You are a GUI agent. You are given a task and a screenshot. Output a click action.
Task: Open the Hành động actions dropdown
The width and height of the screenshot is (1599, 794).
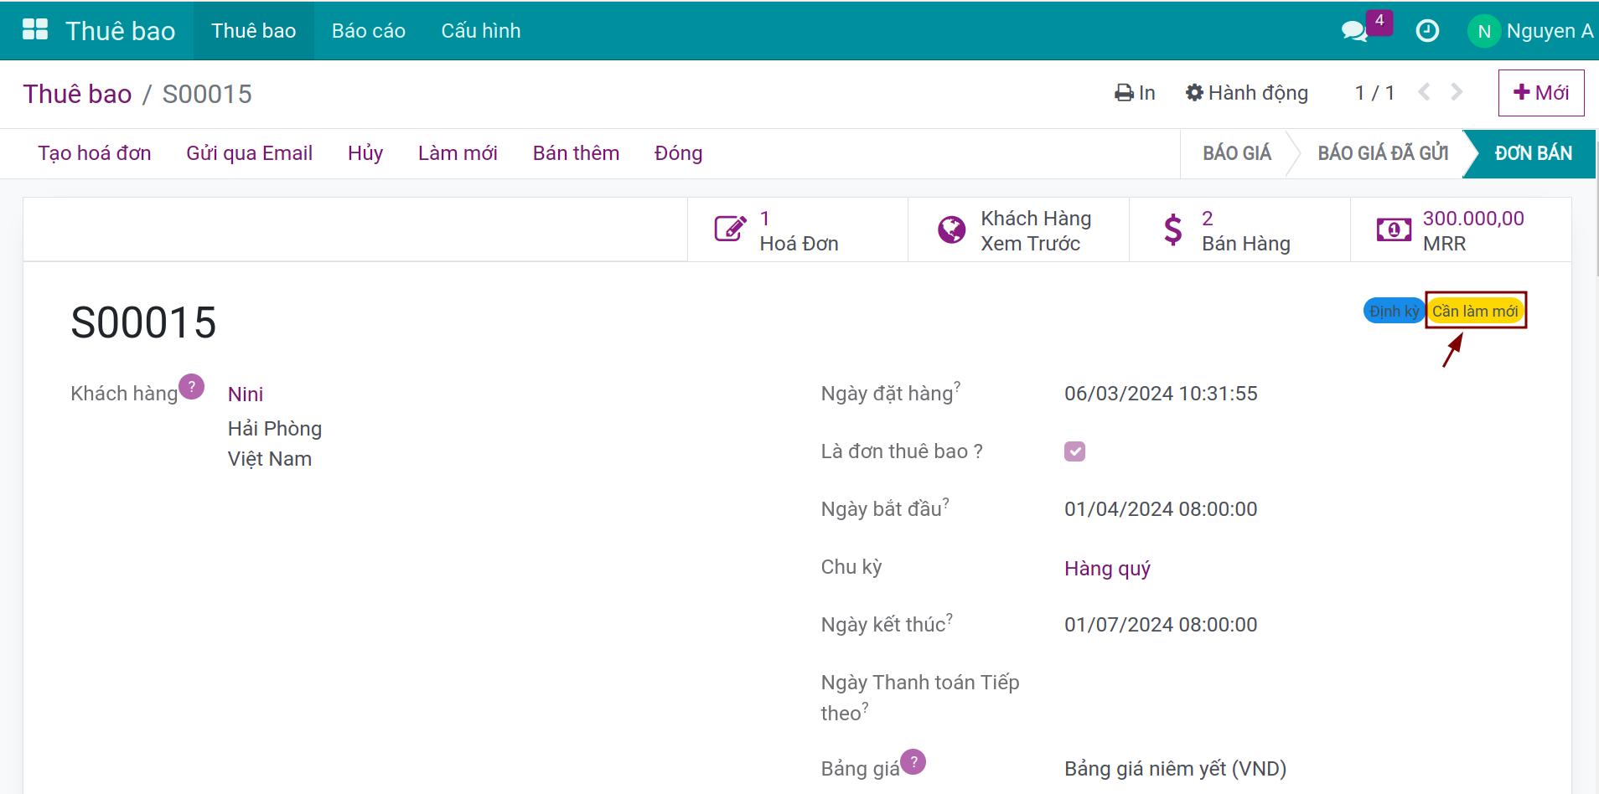tap(1247, 93)
